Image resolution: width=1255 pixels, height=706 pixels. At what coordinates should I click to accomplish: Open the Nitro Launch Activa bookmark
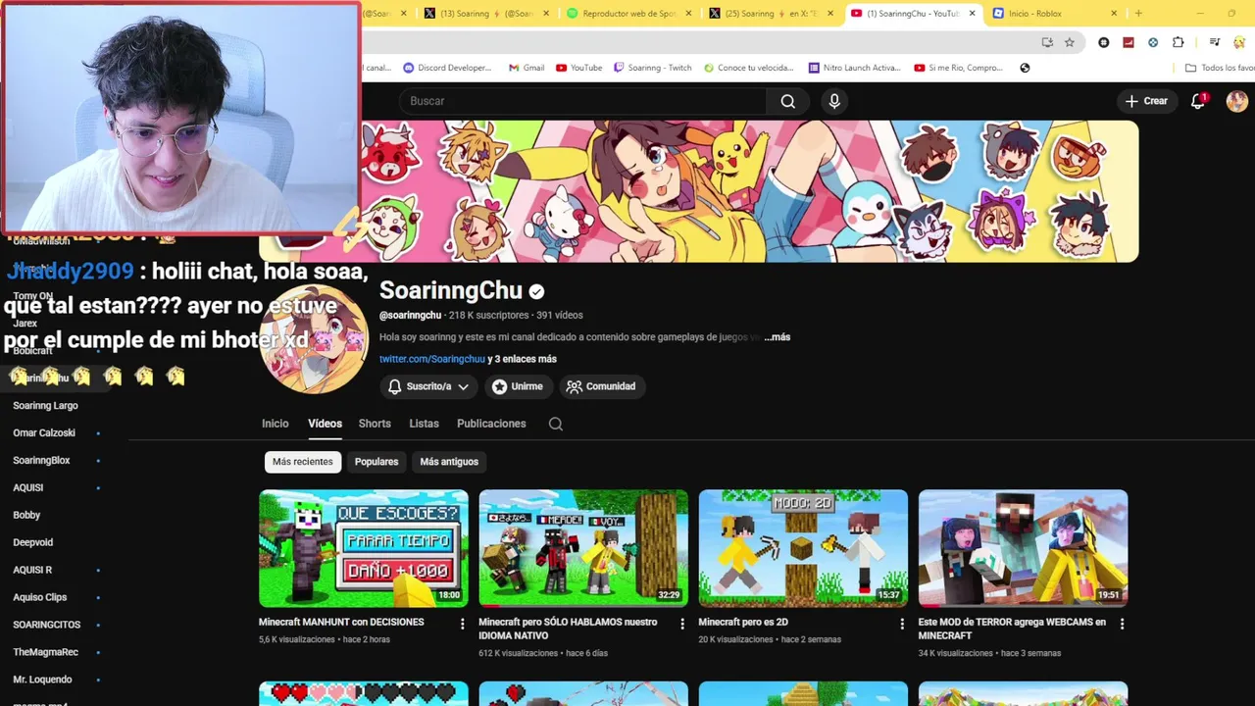[x=854, y=68]
